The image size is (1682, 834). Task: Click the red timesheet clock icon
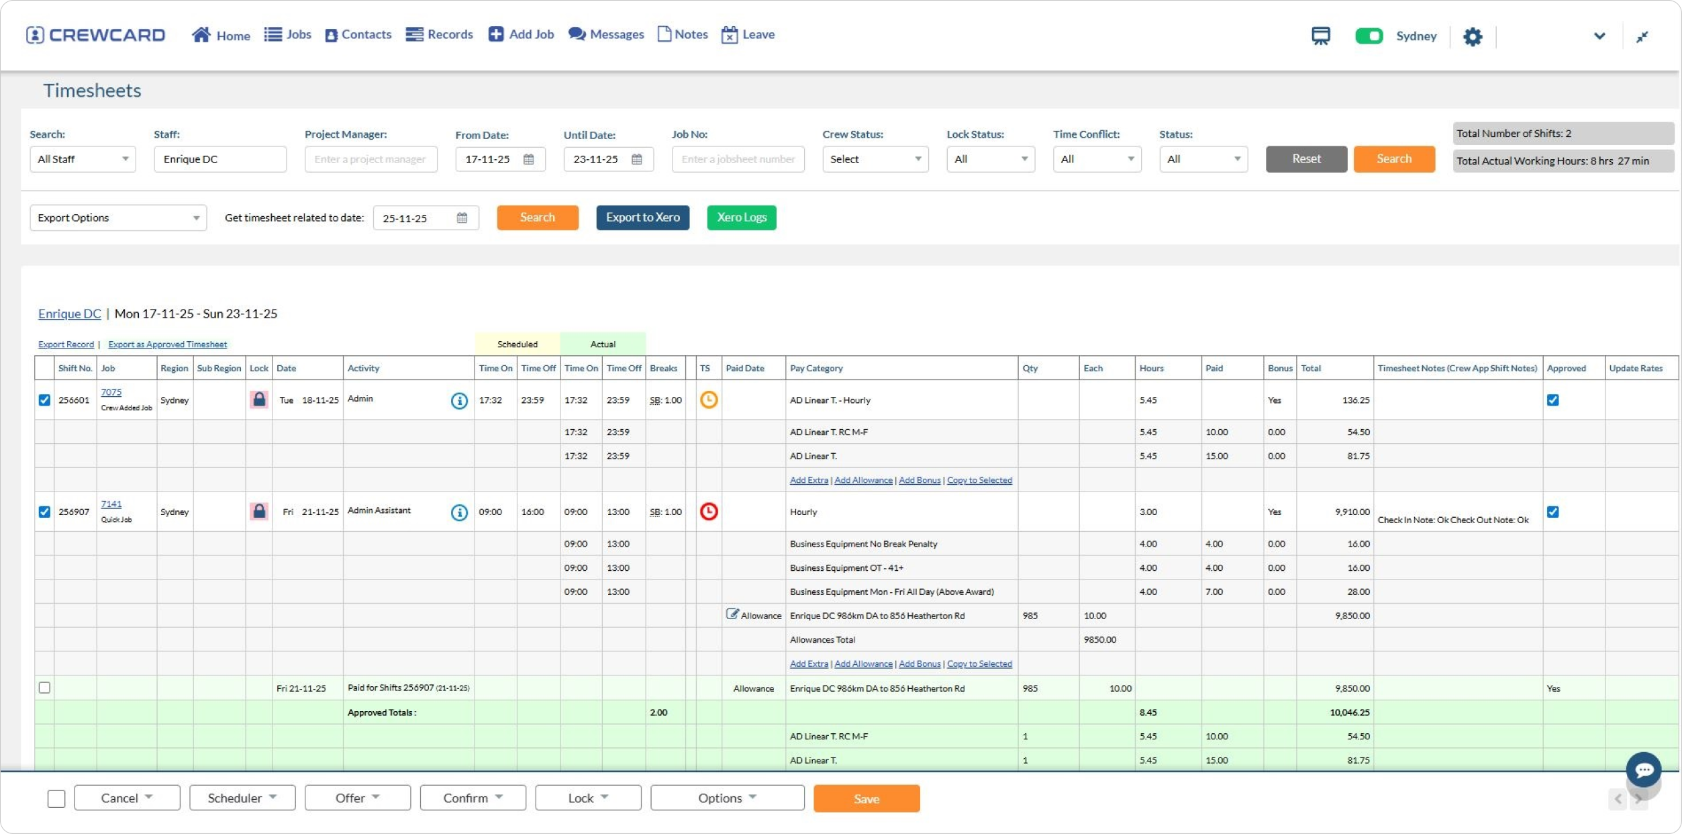(708, 512)
